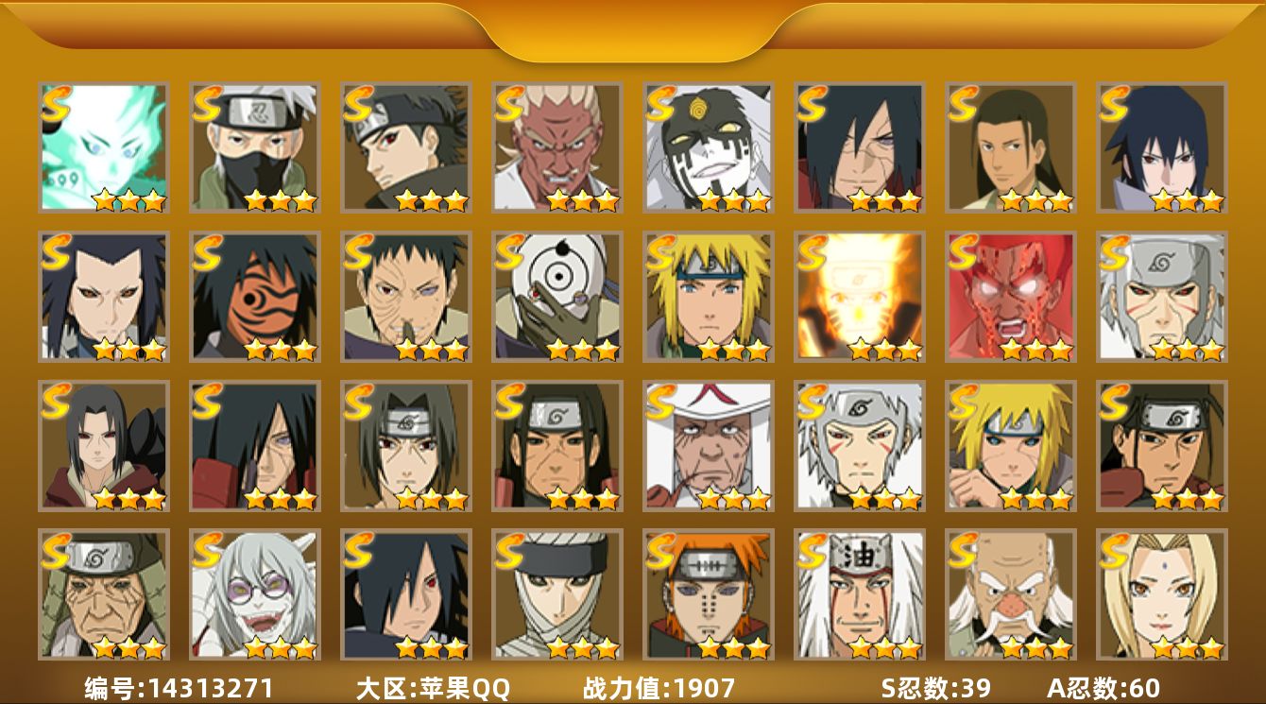Select the glowing orange chakra-mode Naruto portrait
This screenshot has height=704, width=1266.
(x=860, y=297)
